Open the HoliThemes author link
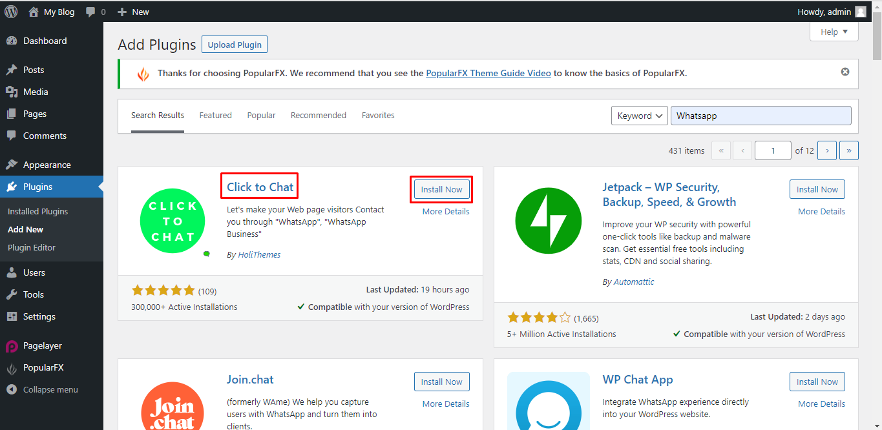This screenshot has width=882, height=430. click(x=259, y=255)
